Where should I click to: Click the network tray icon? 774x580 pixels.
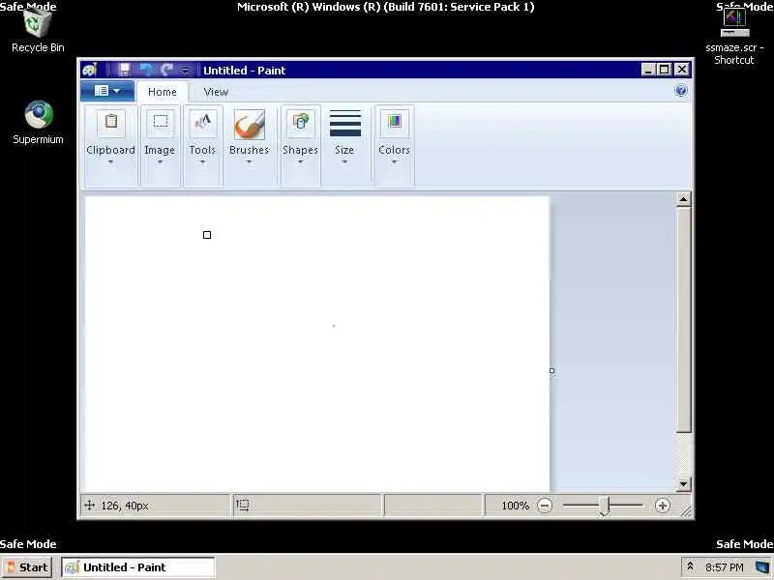pos(762,567)
